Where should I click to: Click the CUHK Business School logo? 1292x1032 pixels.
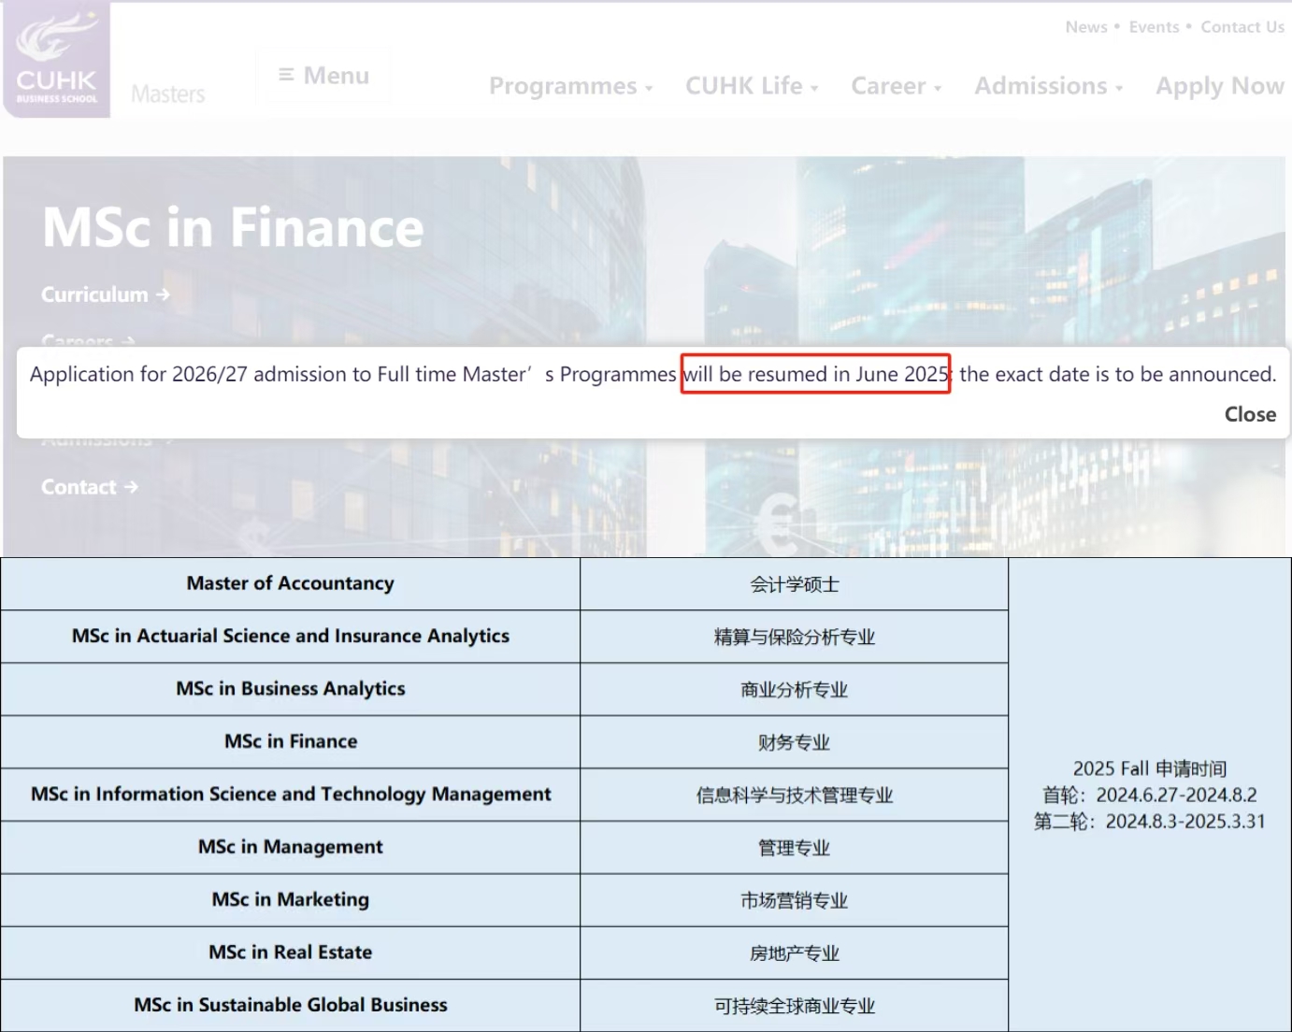coord(56,60)
